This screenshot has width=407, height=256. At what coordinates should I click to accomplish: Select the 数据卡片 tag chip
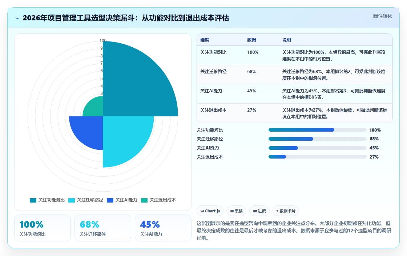pos(286,211)
